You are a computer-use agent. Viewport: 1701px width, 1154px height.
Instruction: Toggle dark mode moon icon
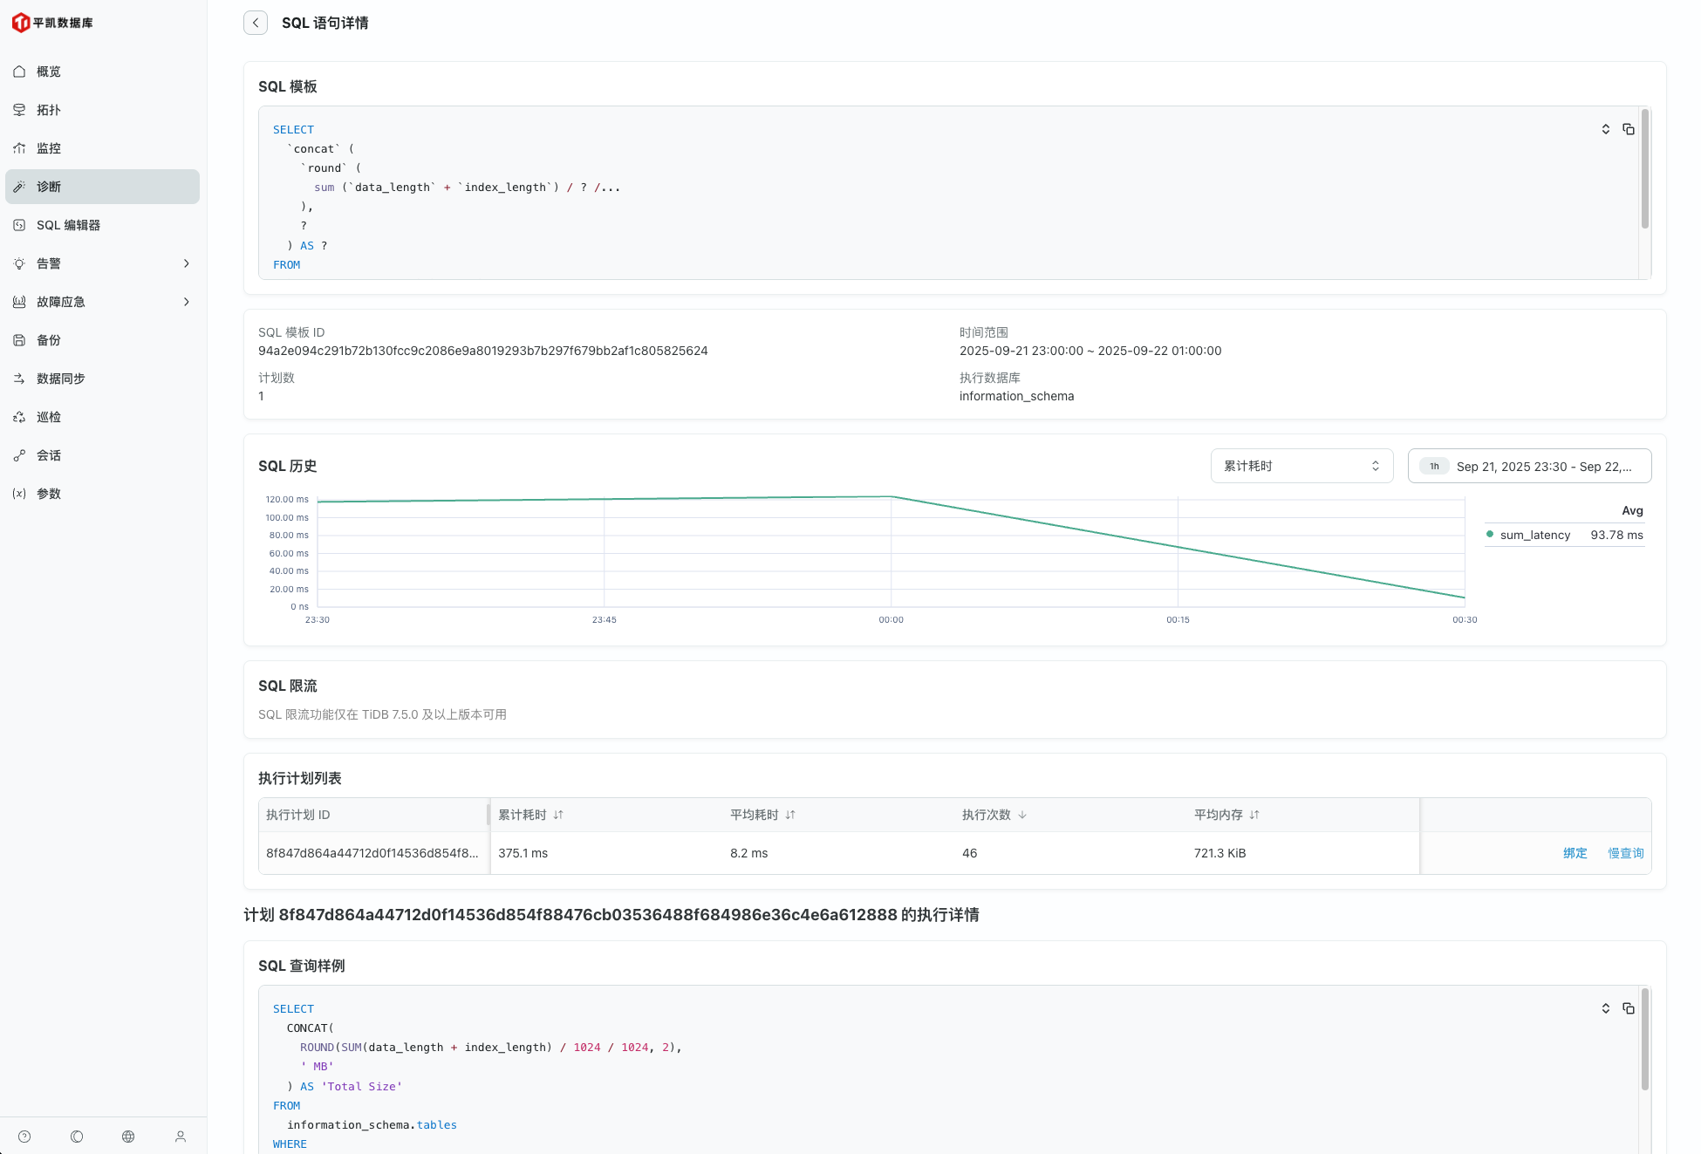(77, 1137)
